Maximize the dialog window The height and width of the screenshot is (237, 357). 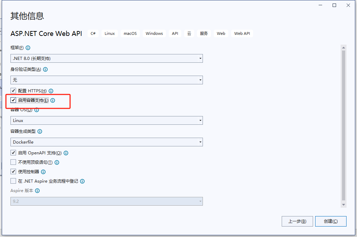click(x=334, y=5)
